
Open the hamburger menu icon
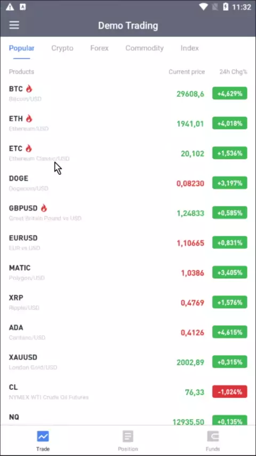coord(14,25)
